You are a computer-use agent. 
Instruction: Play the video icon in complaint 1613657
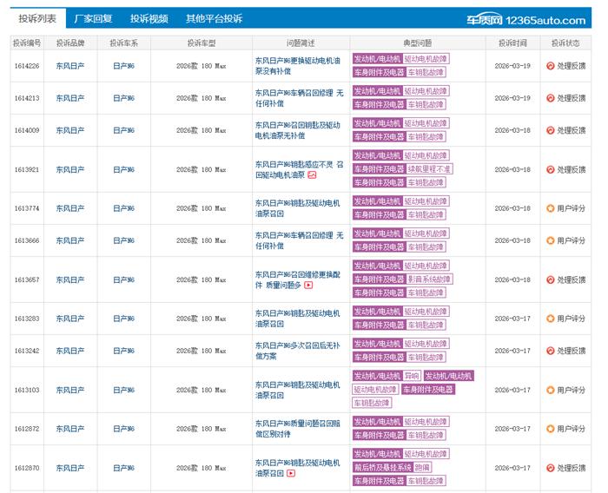point(308,285)
